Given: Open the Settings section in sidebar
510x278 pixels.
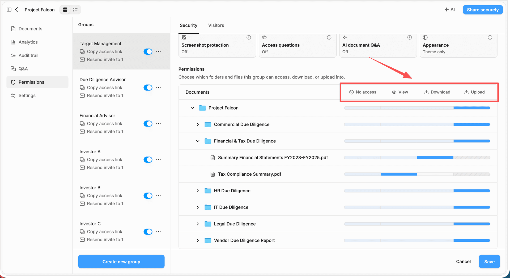Looking at the screenshot, I should point(37,95).
